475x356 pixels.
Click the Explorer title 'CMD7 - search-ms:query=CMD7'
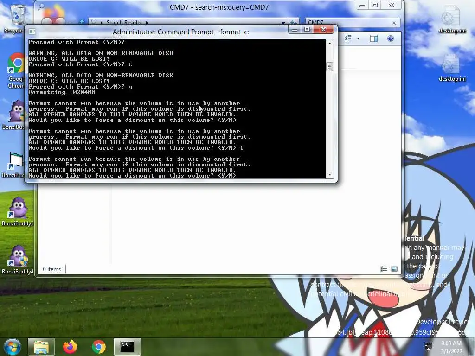click(219, 7)
